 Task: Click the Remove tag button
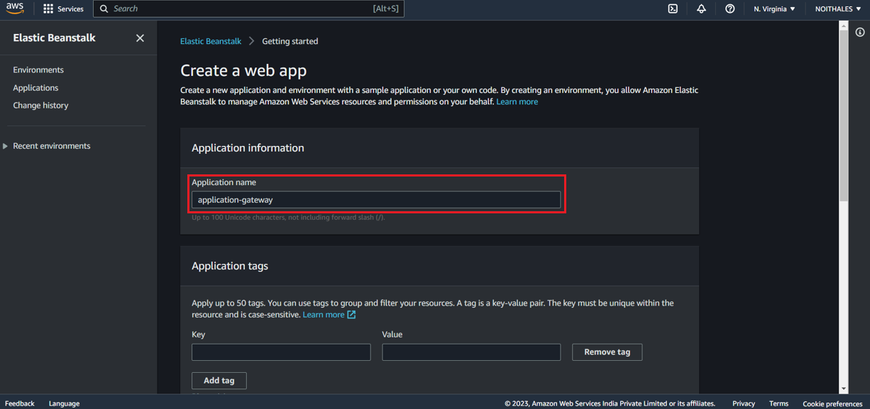click(607, 352)
